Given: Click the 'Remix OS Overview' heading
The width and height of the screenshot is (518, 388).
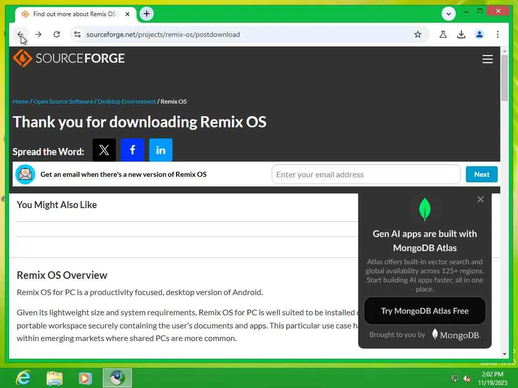Looking at the screenshot, I should (x=62, y=275).
